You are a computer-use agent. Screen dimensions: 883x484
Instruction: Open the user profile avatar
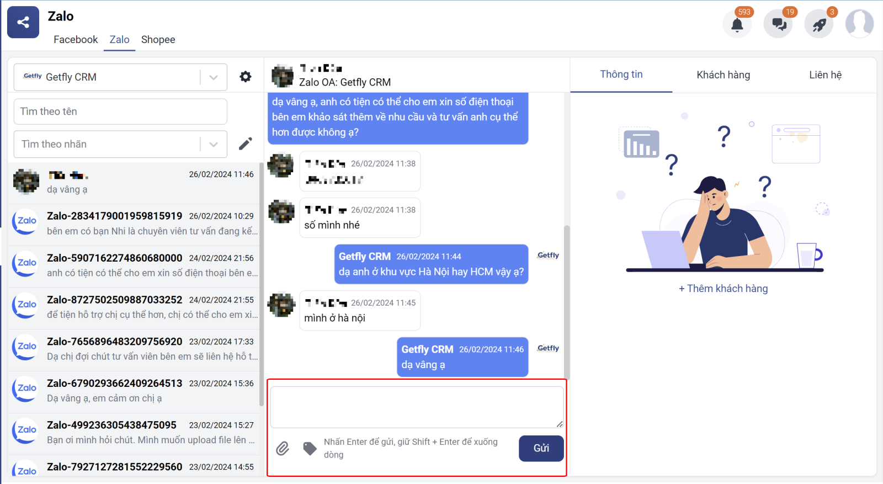point(860,24)
